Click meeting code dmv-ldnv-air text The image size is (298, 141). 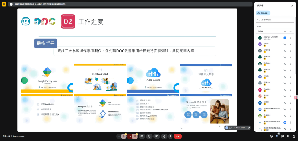point(19,136)
